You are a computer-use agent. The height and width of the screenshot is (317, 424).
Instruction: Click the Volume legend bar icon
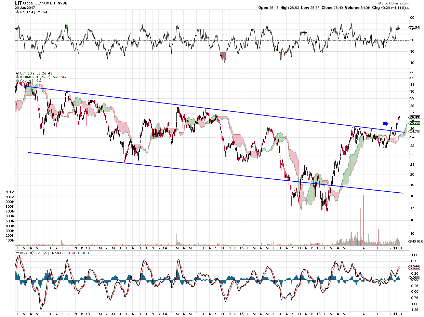point(18,81)
